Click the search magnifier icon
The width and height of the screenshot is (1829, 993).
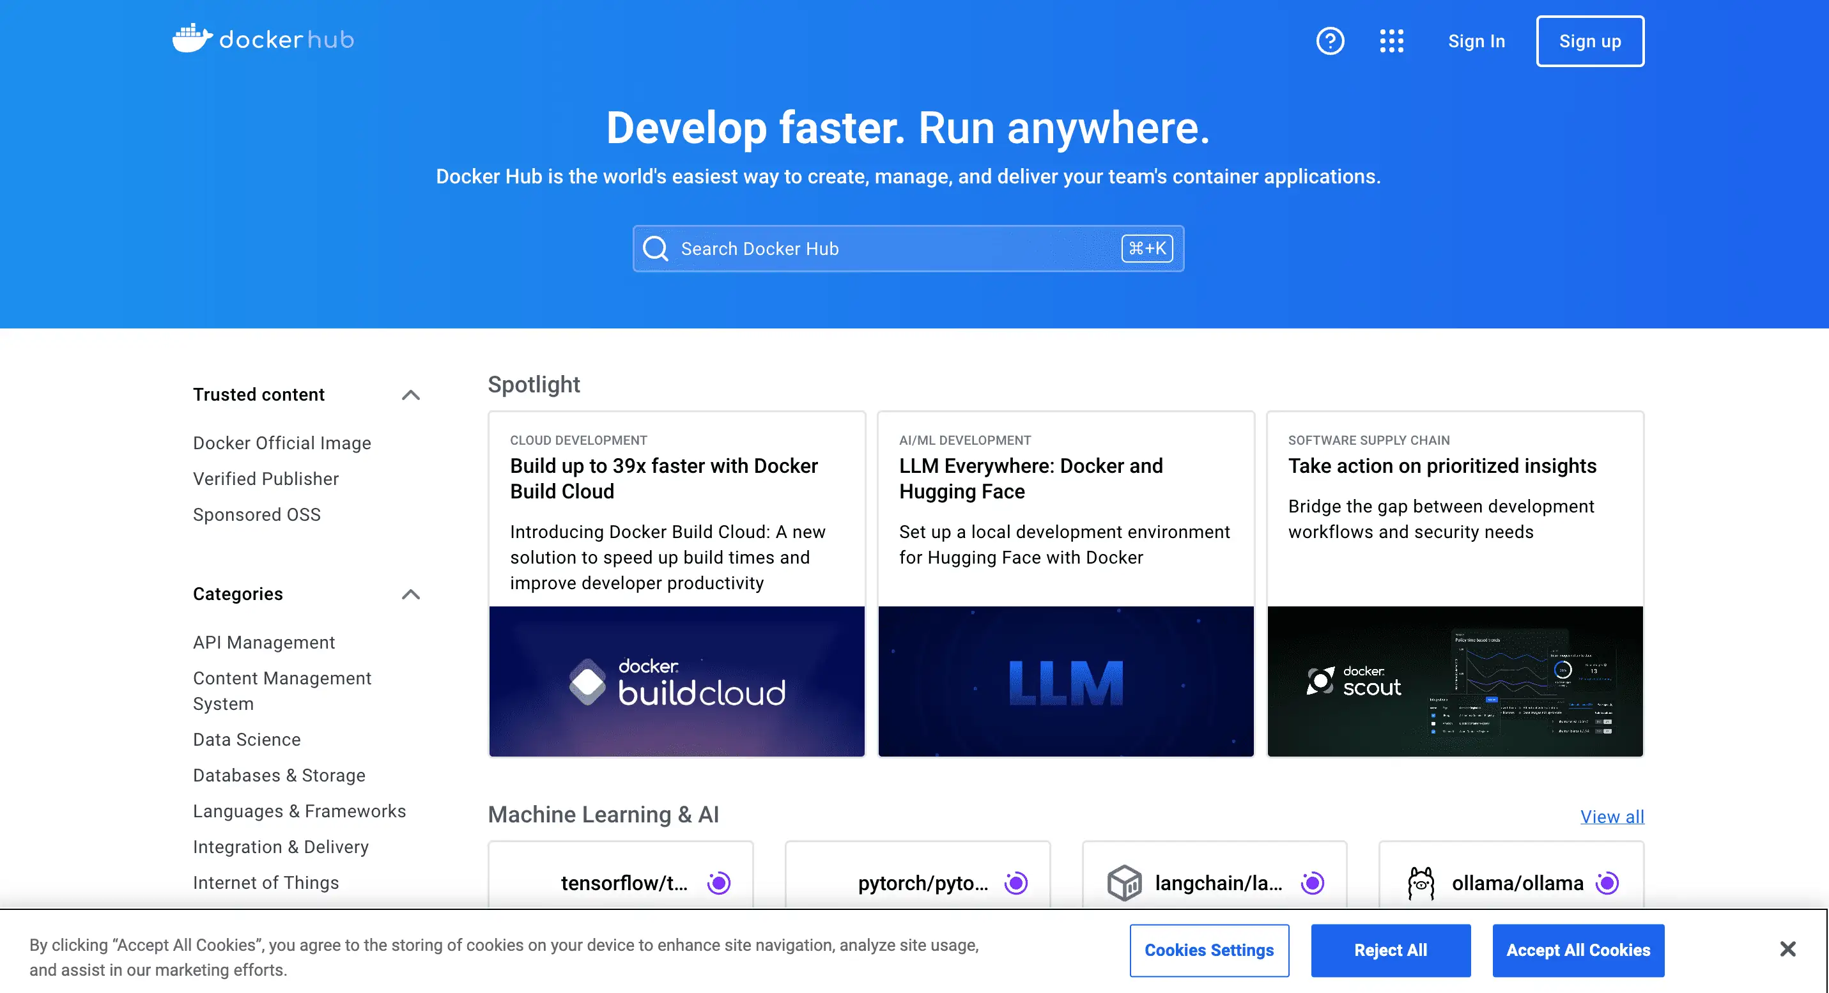(x=655, y=249)
